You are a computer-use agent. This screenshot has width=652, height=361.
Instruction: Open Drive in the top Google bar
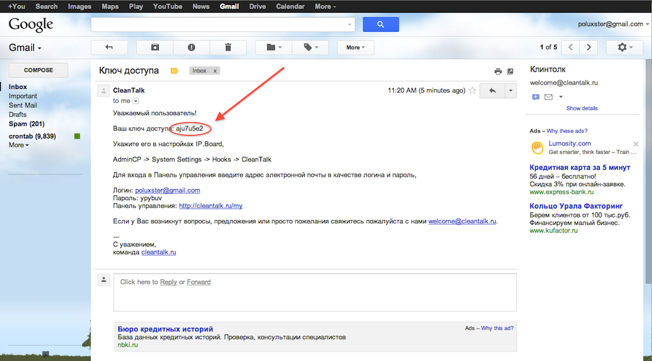tap(257, 6)
